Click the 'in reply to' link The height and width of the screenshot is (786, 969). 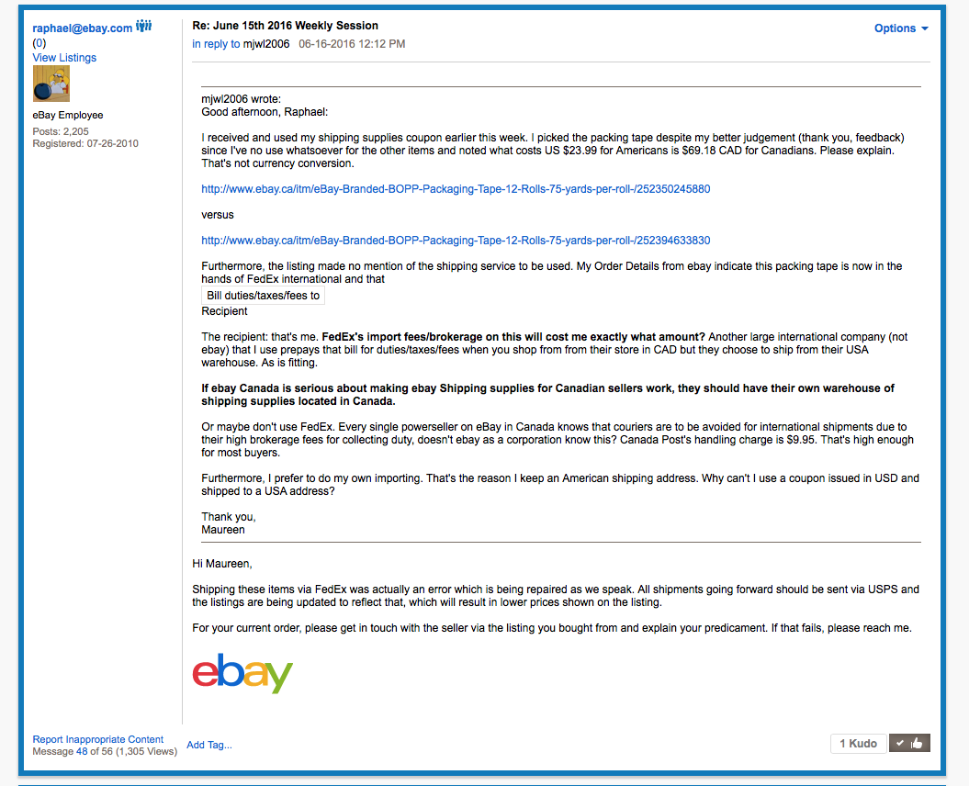[x=216, y=44]
